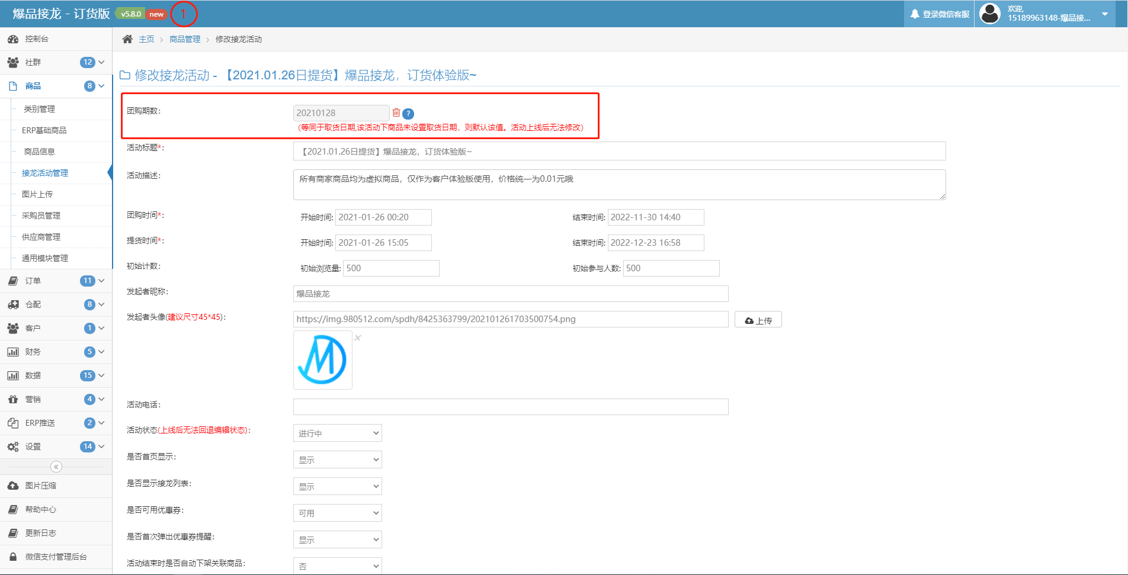Click the 财务 chart icon
This screenshot has height=575, width=1128.
click(13, 352)
